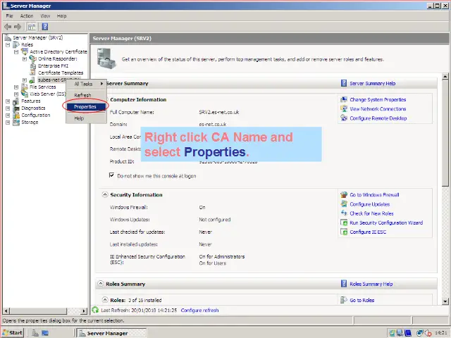Click the Change System Properties link
The width and height of the screenshot is (451, 338).
coord(378,100)
